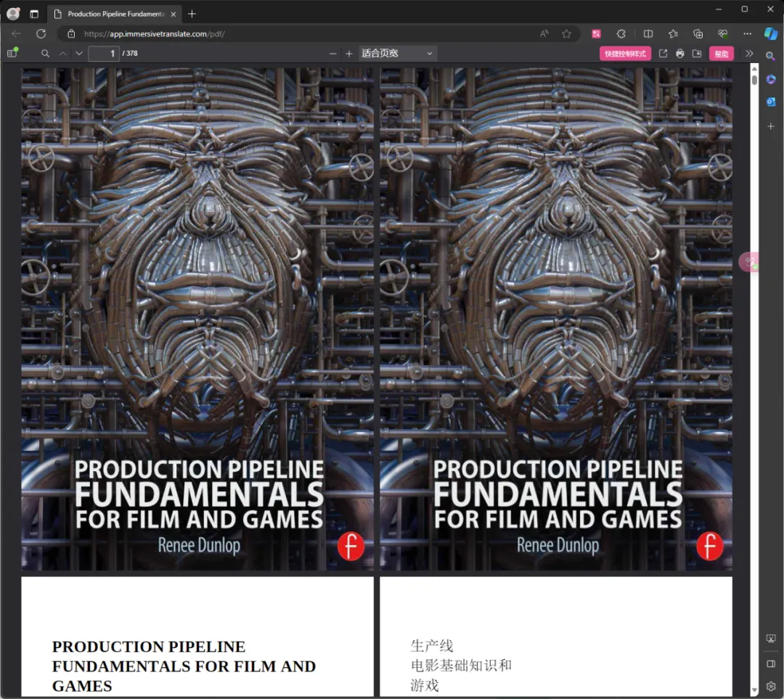Open the Microsoft 365 sidebar app
Viewport: 784px width, 699px height.
770,79
